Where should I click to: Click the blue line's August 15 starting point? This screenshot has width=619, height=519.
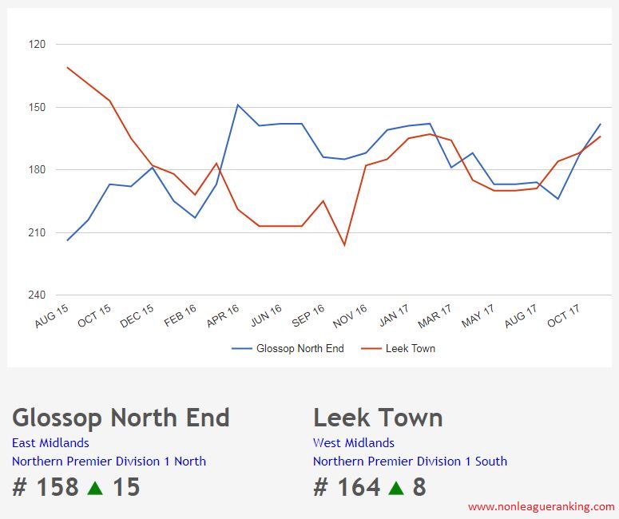click(68, 240)
